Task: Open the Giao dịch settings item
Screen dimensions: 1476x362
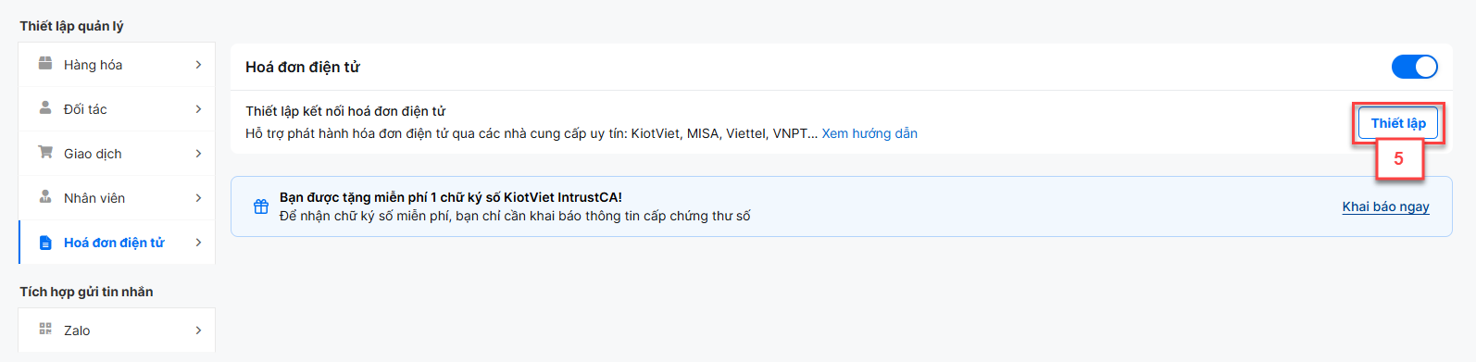Action: 117,154
